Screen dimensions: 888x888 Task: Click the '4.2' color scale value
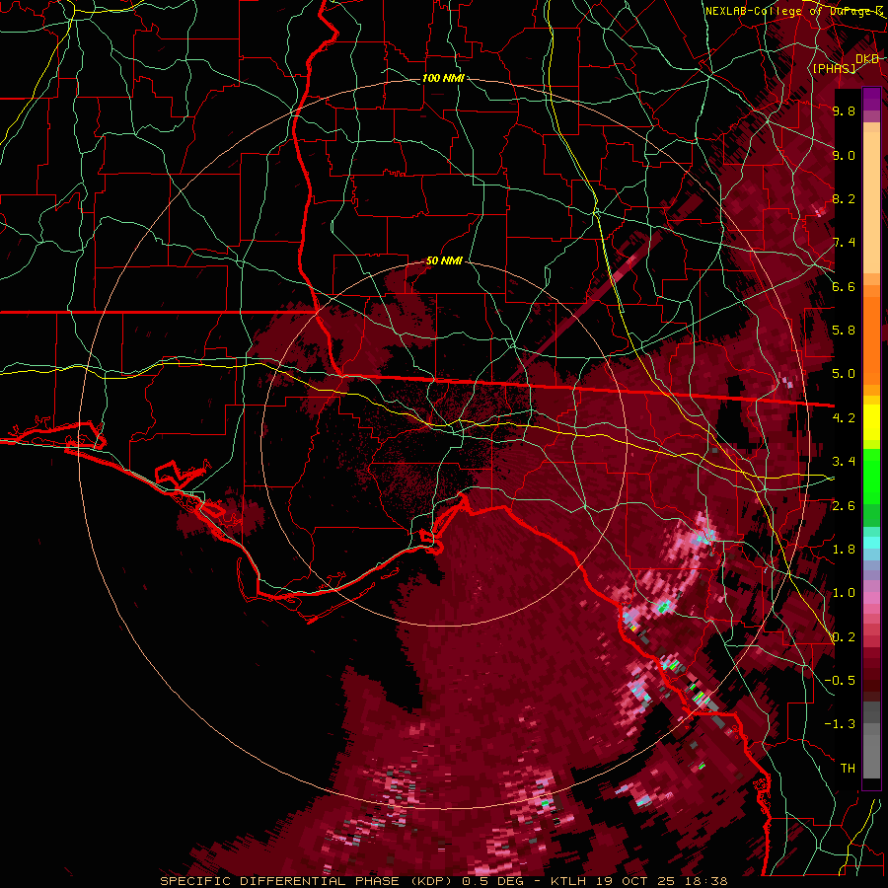coord(844,418)
